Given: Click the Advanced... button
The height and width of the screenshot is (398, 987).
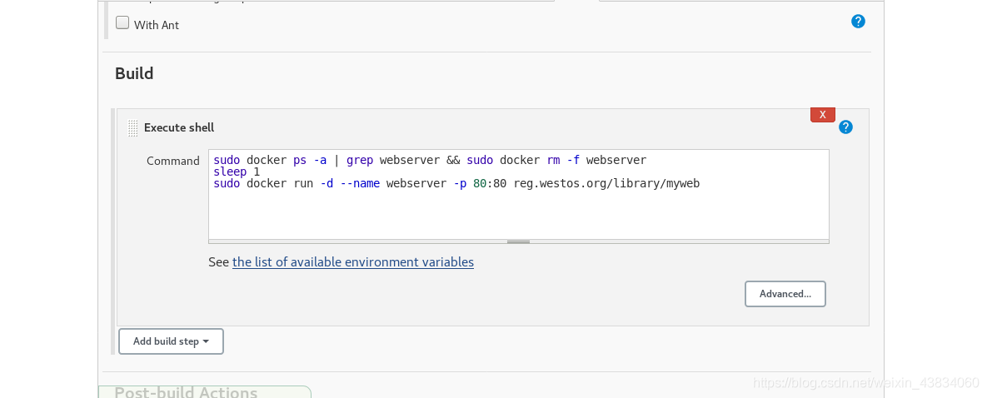Looking at the screenshot, I should point(785,294).
